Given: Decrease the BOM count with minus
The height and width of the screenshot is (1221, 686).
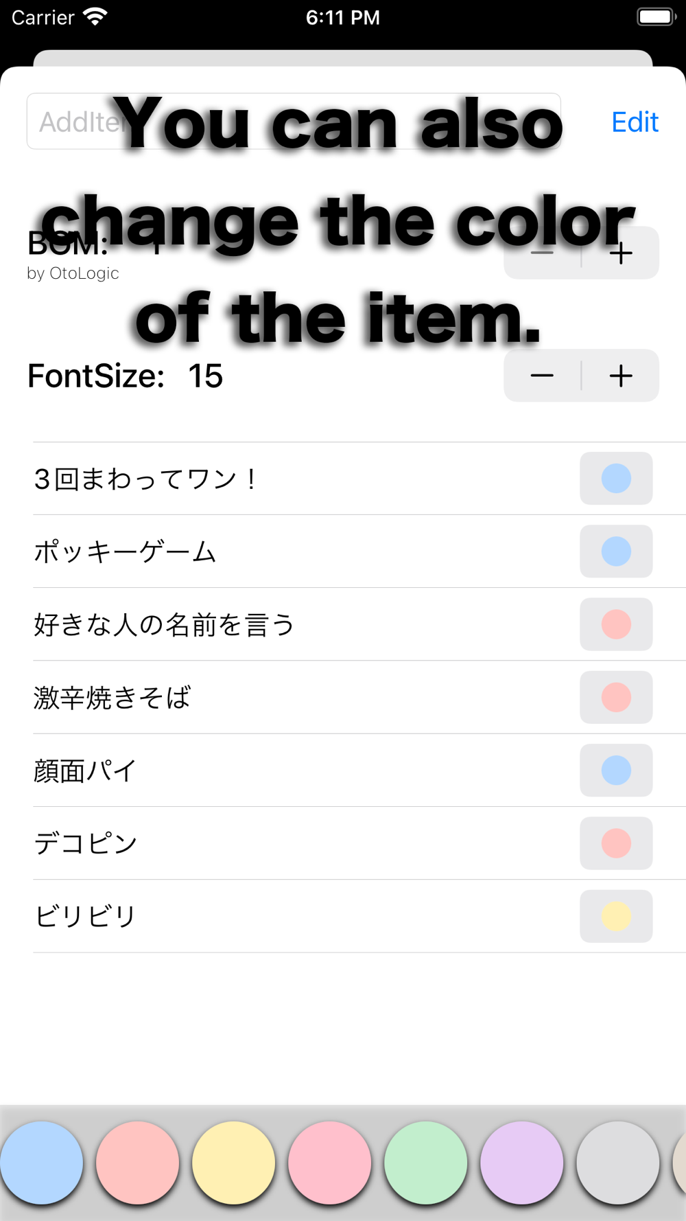Looking at the screenshot, I should pos(542,253).
